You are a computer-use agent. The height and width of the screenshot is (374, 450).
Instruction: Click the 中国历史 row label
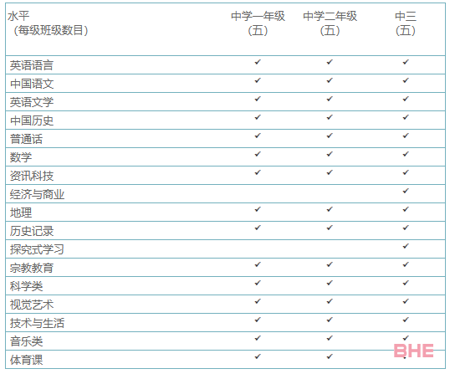point(32,120)
